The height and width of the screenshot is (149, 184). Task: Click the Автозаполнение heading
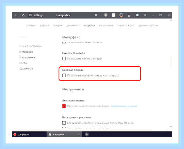click(x=73, y=101)
